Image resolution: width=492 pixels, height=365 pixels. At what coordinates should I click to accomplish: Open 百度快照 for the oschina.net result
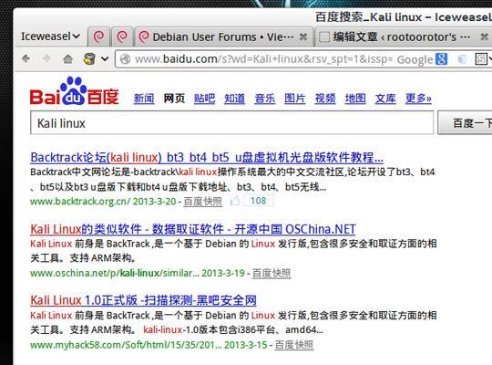(x=272, y=273)
